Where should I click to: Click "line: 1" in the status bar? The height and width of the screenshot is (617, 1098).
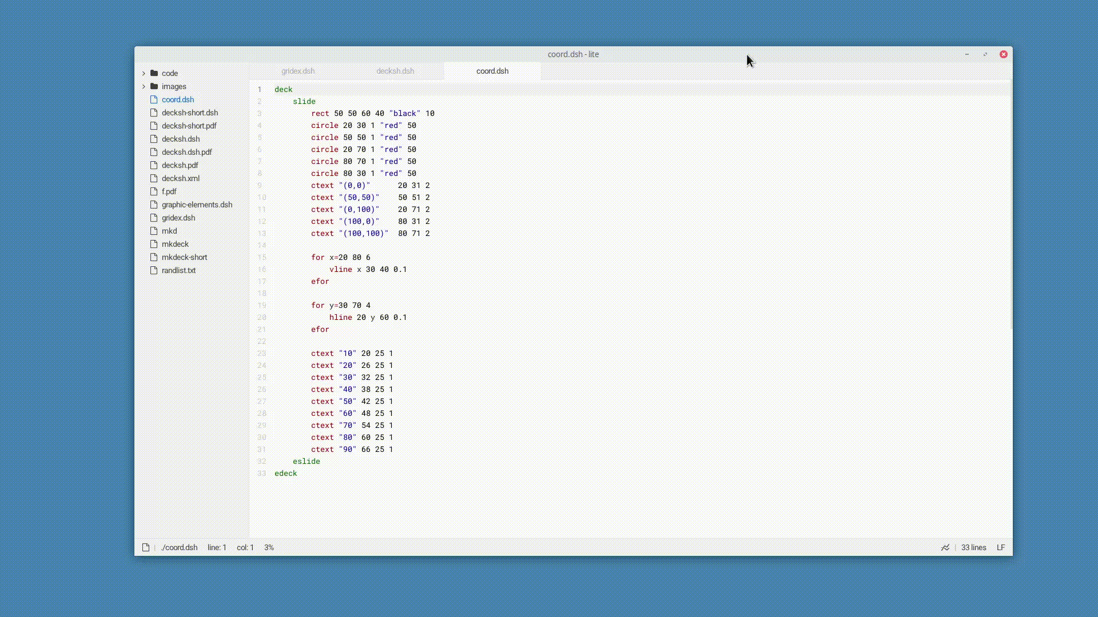[x=217, y=547]
